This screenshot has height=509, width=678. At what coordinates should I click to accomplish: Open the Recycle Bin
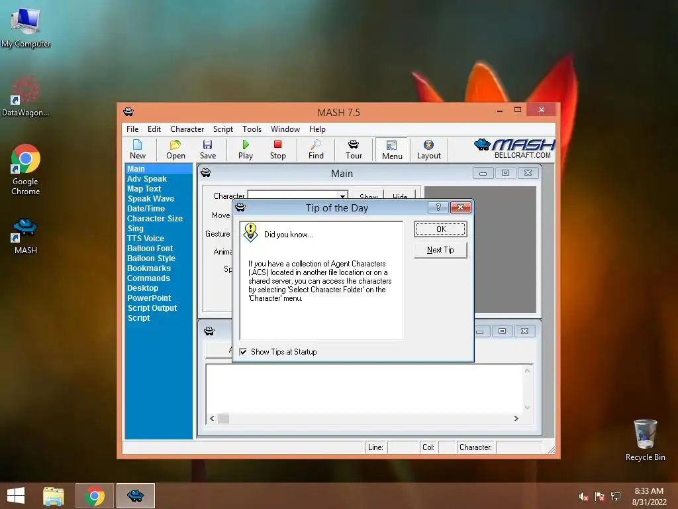tap(645, 440)
